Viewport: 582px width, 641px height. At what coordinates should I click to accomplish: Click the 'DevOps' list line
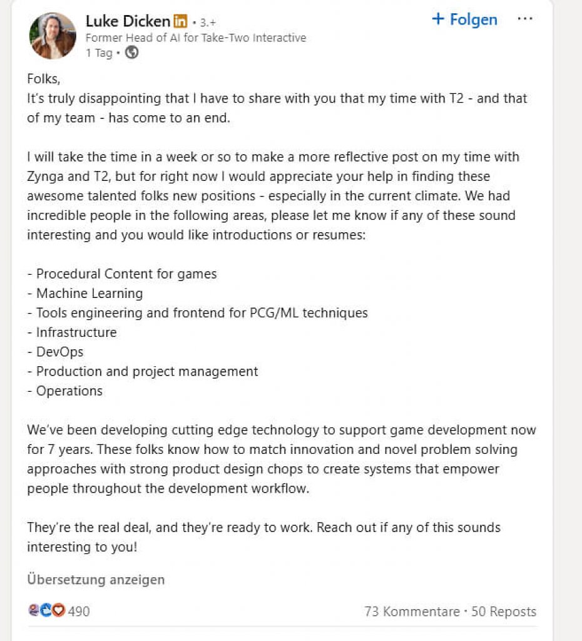[55, 352]
